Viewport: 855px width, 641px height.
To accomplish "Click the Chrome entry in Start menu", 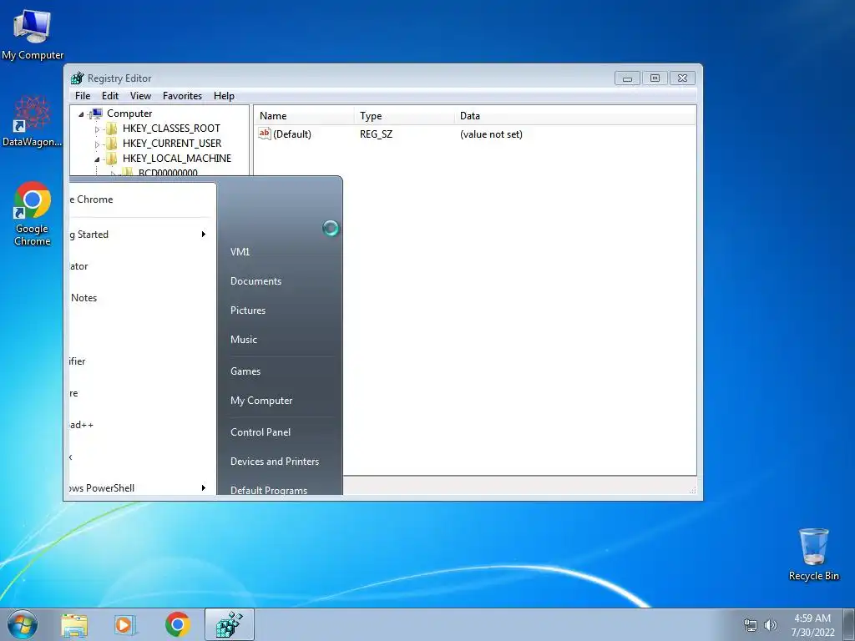I will point(142,199).
